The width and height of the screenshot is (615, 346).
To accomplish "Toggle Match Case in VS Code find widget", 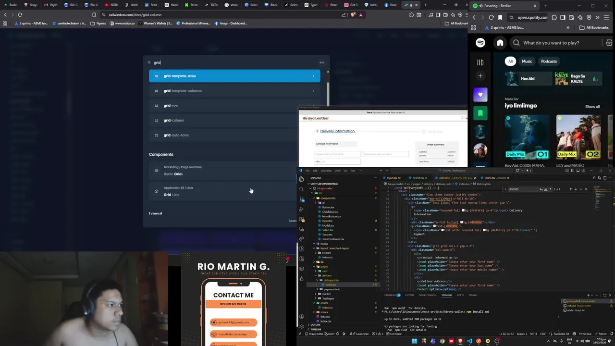I will [x=541, y=189].
